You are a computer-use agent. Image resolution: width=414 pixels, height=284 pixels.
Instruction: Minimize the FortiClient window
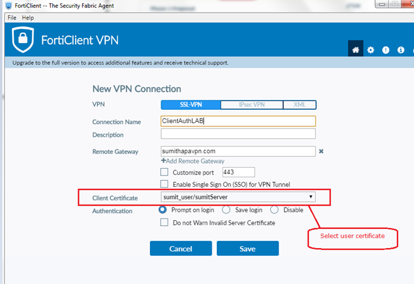tap(382, 4)
